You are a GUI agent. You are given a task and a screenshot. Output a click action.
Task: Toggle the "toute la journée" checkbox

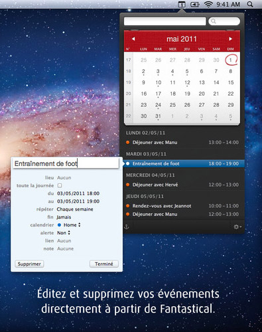point(60,185)
